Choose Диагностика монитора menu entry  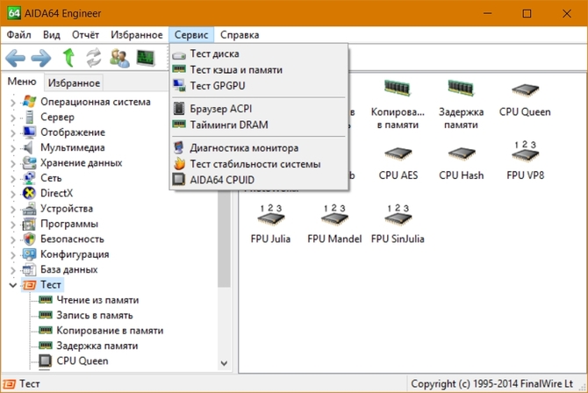[259, 148]
